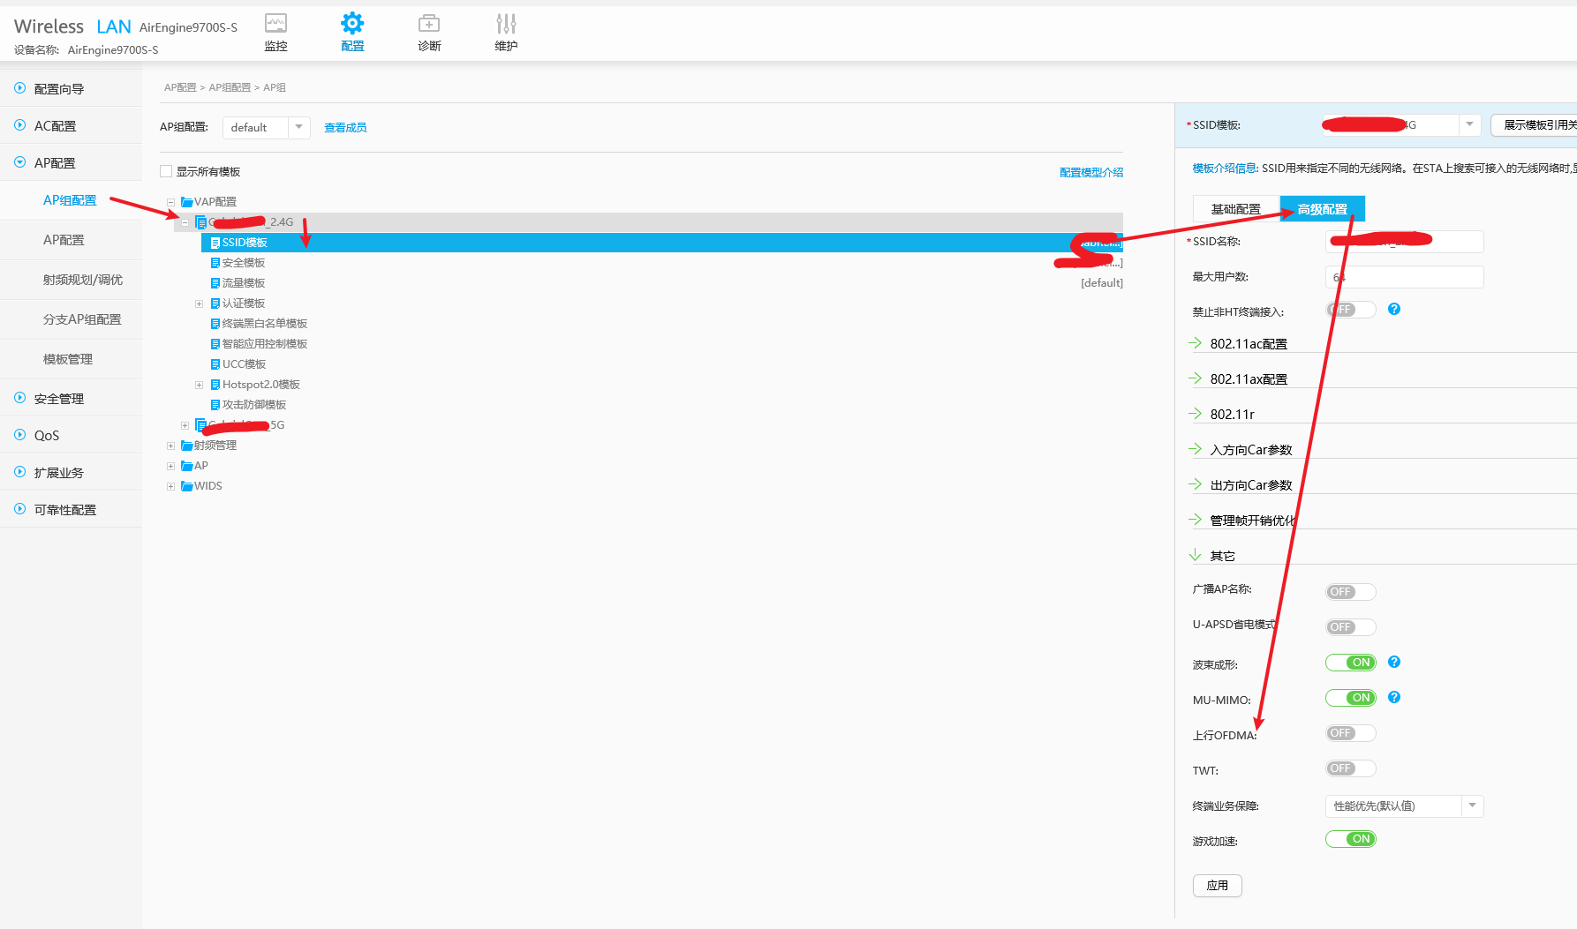The image size is (1577, 929).
Task: Check the 显示所有模板 checkbox
Action: [x=166, y=171]
